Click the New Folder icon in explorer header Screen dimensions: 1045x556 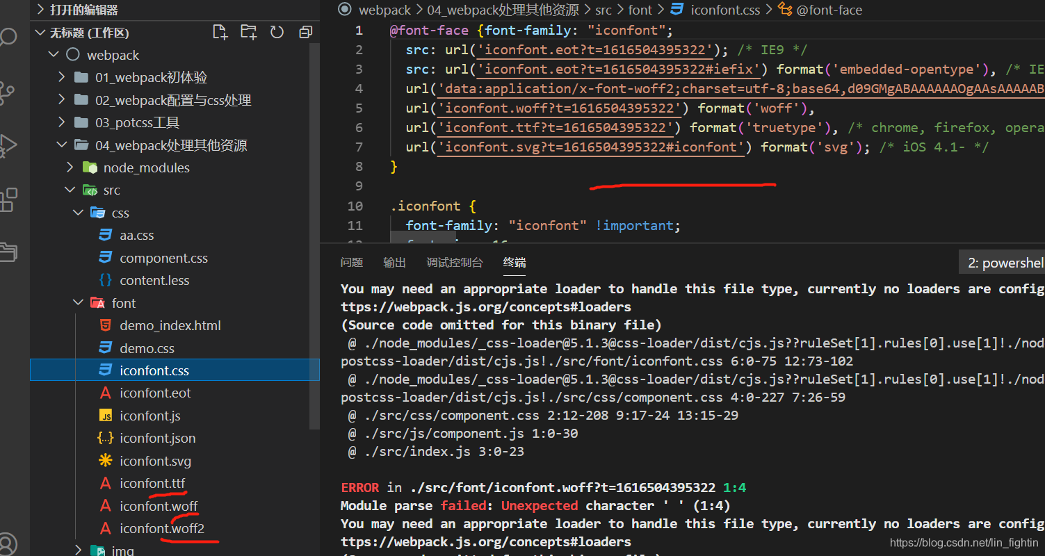(248, 32)
